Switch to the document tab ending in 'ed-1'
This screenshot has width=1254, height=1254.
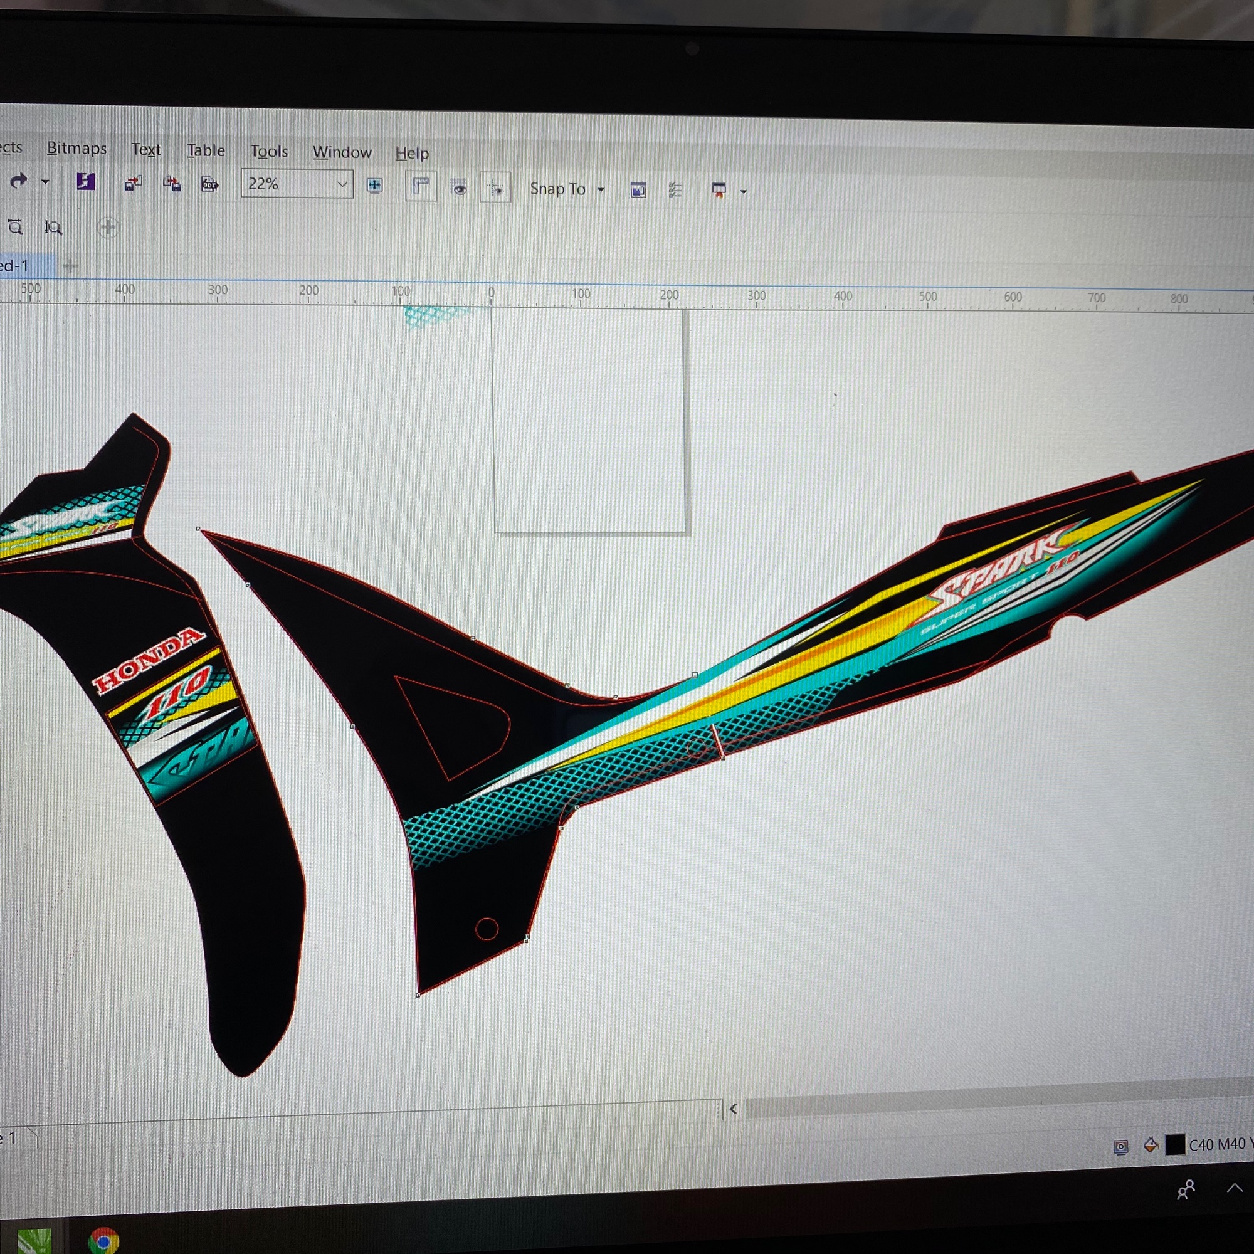click(26, 266)
